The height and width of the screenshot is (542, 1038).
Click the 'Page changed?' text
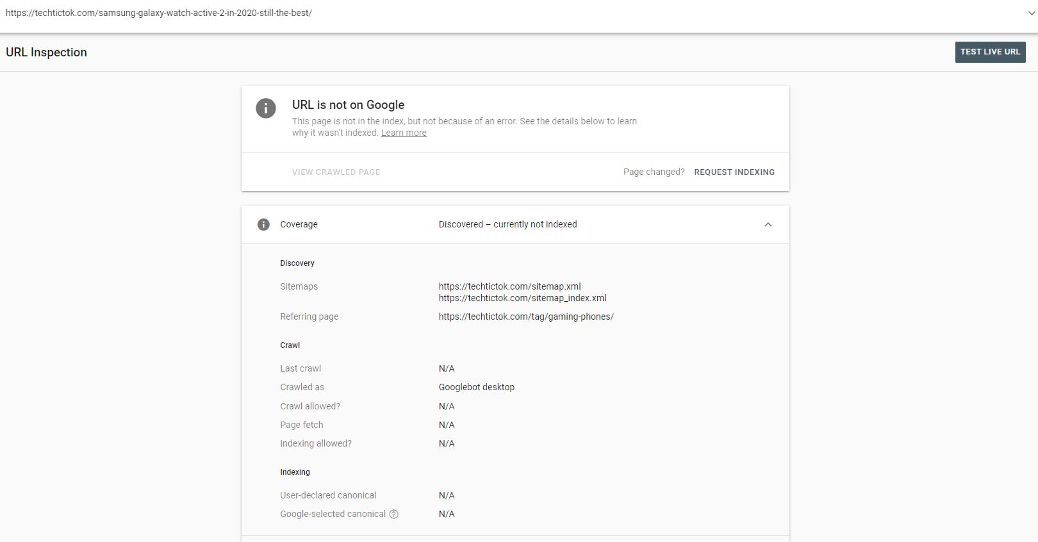[x=654, y=172]
